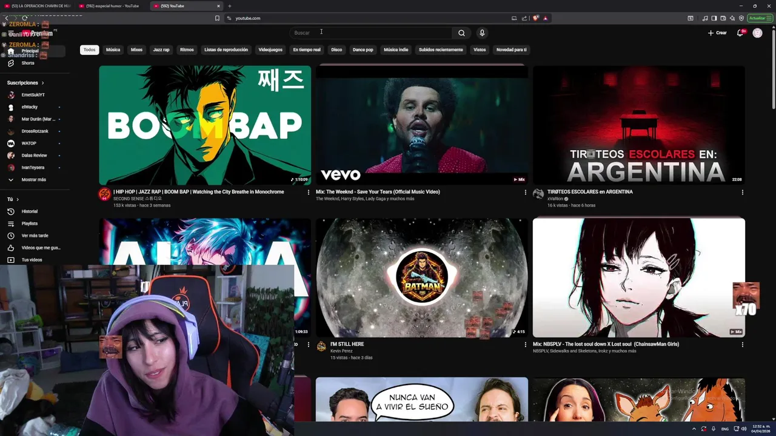Viewport: 776px width, 436px height.
Task: Select the Novedad para ti chip
Action: point(511,50)
